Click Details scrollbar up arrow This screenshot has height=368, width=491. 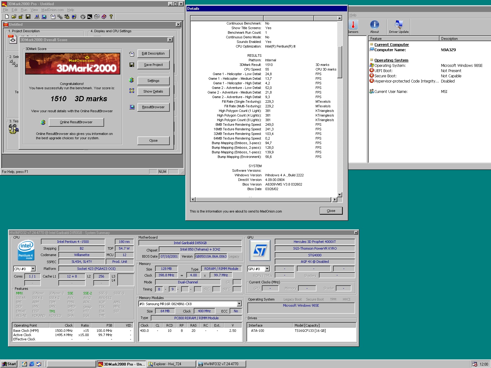point(340,18)
